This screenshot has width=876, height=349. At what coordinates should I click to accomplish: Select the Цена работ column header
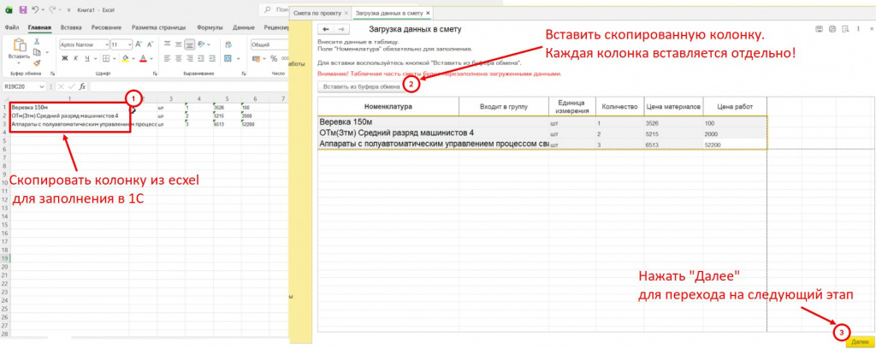point(735,106)
